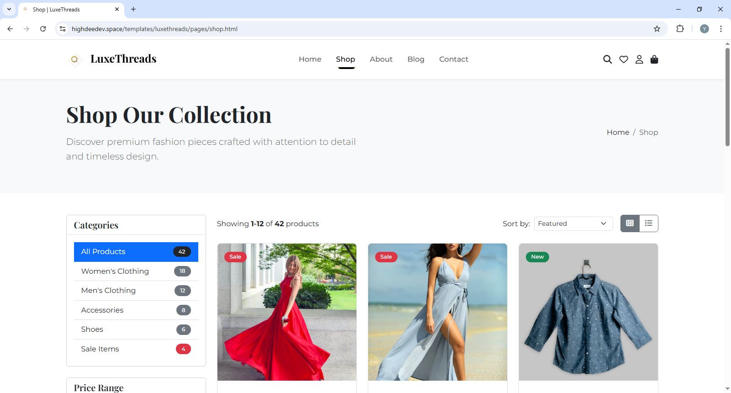The width and height of the screenshot is (731, 393).
Task: Click the scrollbar down arrow
Action: [x=727, y=389]
